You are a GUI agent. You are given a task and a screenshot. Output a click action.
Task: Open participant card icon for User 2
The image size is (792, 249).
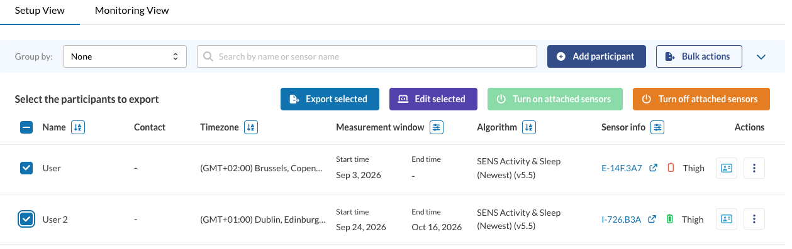coord(727,220)
